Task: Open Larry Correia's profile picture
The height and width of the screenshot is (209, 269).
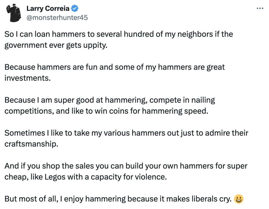Action: pos(14,13)
